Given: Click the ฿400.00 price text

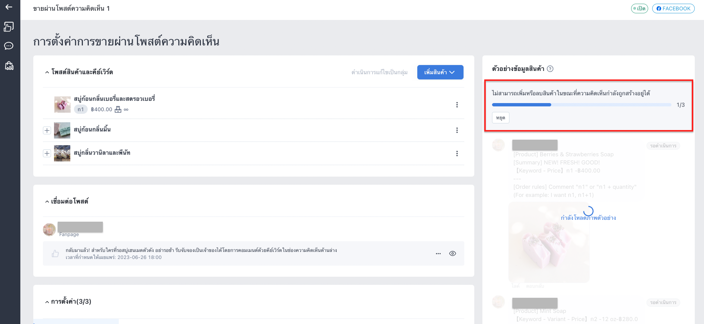Looking at the screenshot, I should click(x=101, y=109).
